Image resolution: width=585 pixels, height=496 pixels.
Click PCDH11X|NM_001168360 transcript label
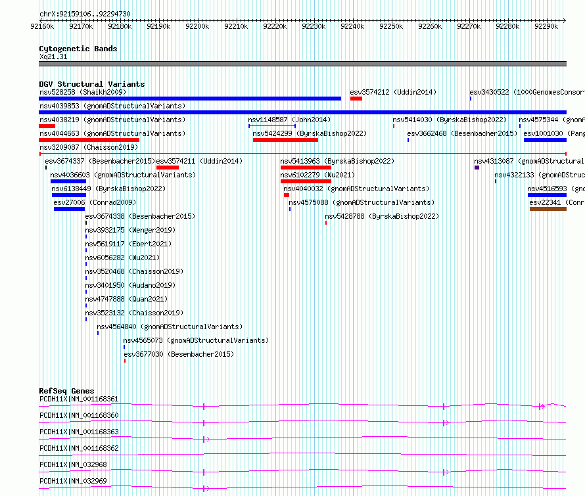[x=79, y=415]
